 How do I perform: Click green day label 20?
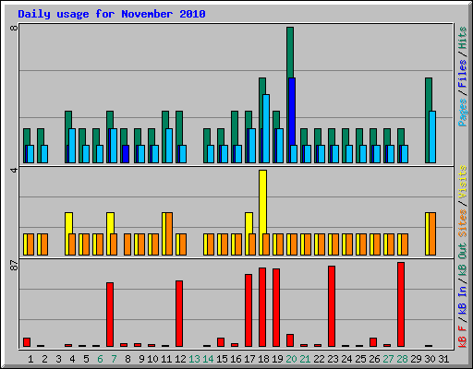[291, 359]
